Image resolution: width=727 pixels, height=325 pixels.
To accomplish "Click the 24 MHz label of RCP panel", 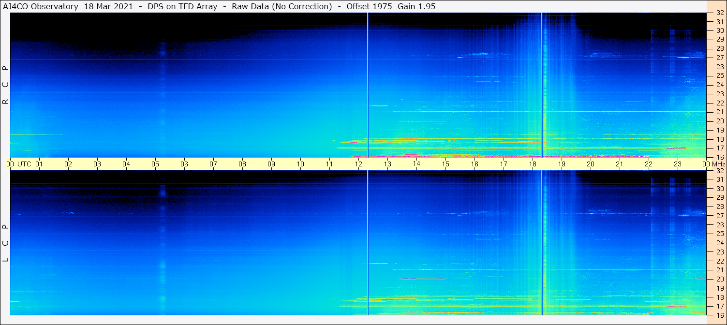I will coord(719,85).
